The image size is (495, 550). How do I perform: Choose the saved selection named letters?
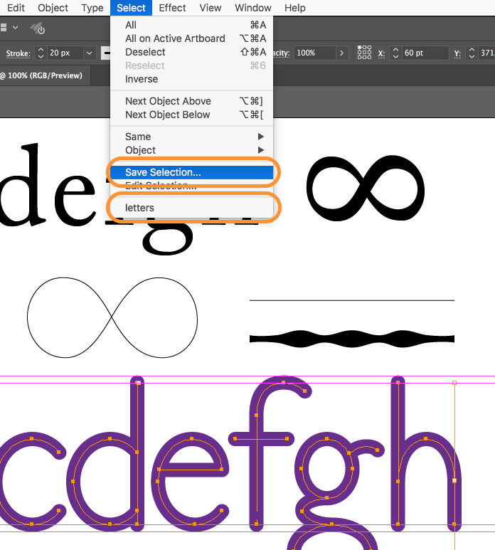point(192,208)
